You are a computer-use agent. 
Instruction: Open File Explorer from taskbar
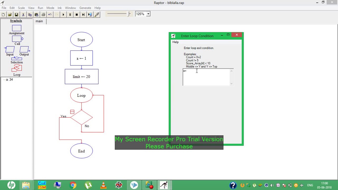click(26, 185)
